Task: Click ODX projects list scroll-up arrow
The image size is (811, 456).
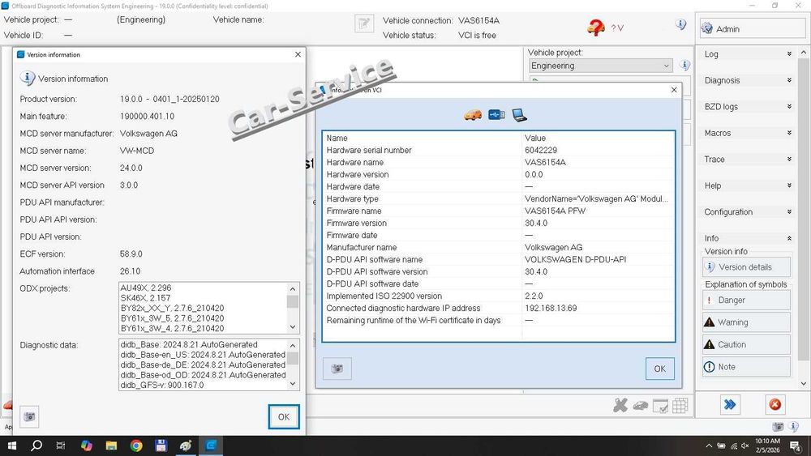Action: coord(293,288)
